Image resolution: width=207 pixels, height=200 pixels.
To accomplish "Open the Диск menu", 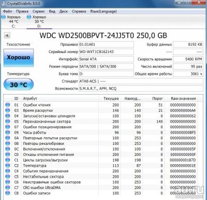I will tap(64, 11).
